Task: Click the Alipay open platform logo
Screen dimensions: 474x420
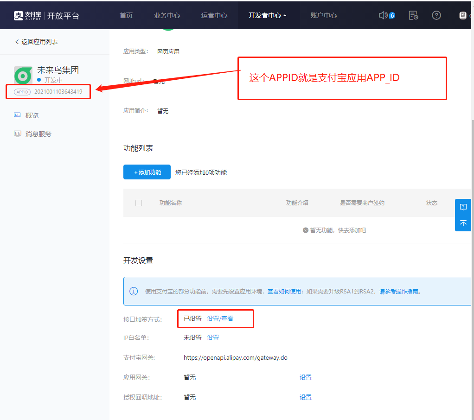Action: (46, 15)
